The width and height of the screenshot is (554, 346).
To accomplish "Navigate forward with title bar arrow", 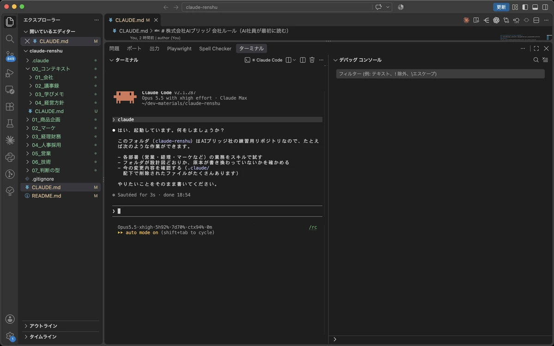I will pyautogui.click(x=176, y=7).
